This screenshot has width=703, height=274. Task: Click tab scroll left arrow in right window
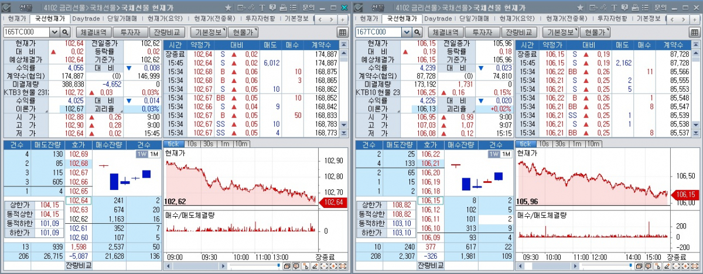[x=673, y=19]
